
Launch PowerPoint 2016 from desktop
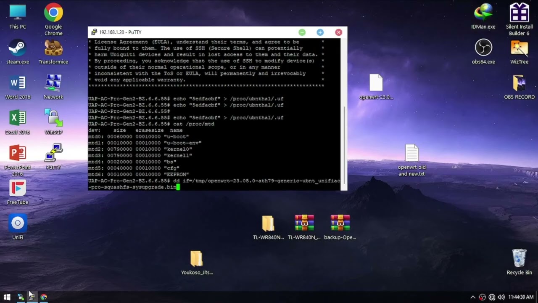(x=18, y=160)
